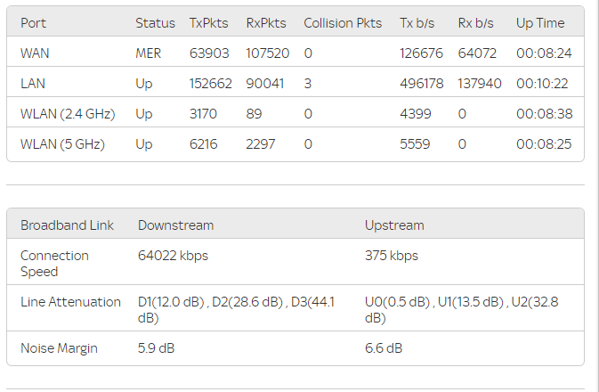Click the 64022 kbps downstream speed value
The width and height of the screenshot is (599, 392).
point(173,256)
